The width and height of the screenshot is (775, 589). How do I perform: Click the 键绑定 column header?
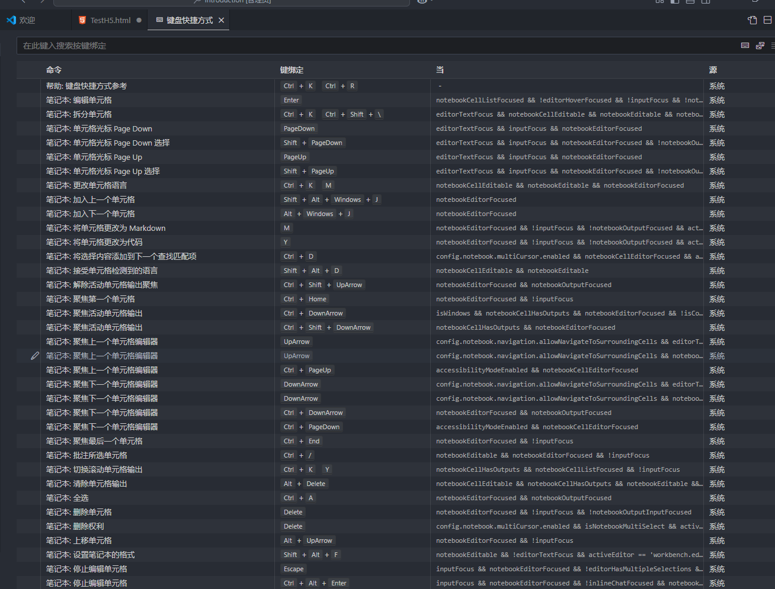pos(292,70)
